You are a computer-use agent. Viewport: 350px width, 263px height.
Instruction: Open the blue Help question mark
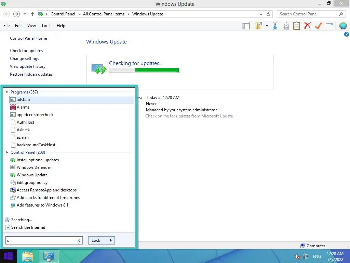[347, 34]
